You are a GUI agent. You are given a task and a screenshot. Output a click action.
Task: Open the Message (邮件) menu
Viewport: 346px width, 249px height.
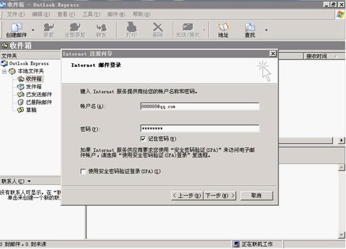click(x=116, y=14)
